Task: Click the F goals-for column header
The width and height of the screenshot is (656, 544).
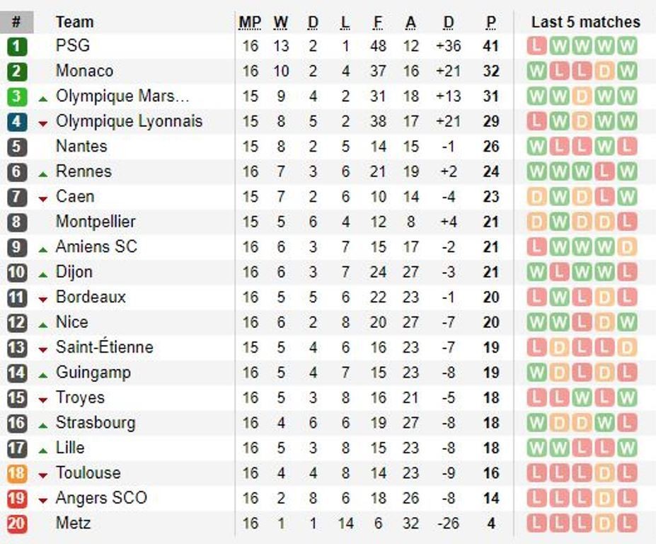Action: click(378, 23)
